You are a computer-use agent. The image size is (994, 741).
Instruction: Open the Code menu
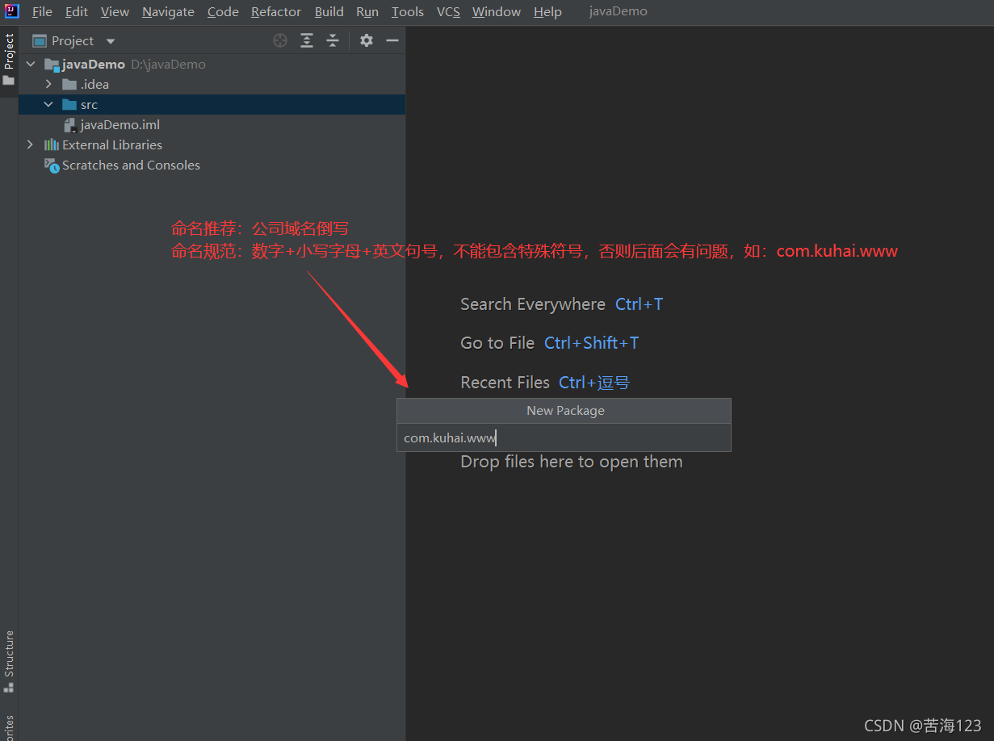coord(223,11)
